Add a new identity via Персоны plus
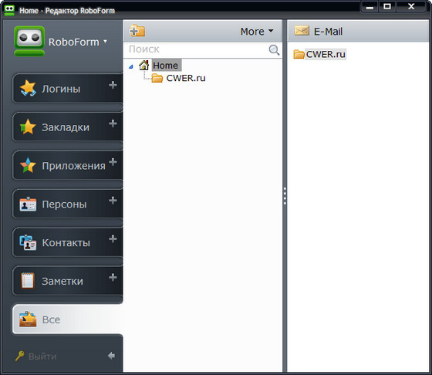The height and width of the screenshot is (375, 432). pyautogui.click(x=113, y=201)
